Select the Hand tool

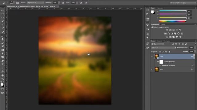tap(2, 75)
